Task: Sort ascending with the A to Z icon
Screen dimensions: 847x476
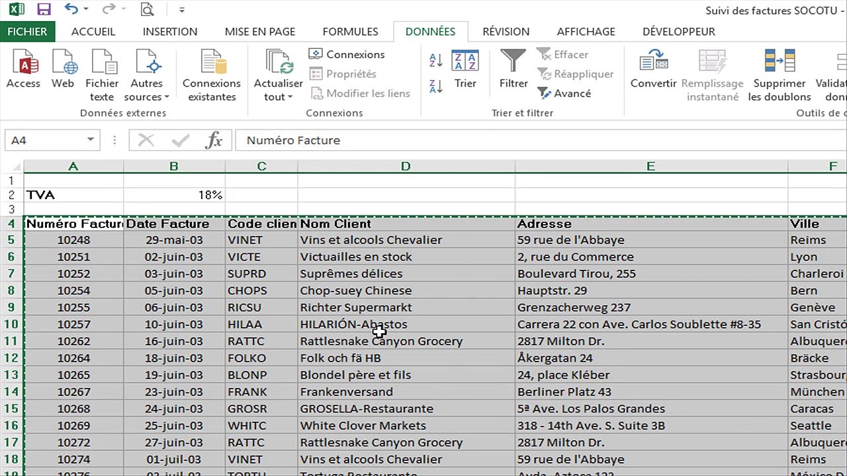Action: 436,61
